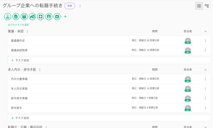Click the dashed-circle plus icon to add a category
Image resolution: width=213 pixels, height=128 pixels.
(x=65, y=17)
